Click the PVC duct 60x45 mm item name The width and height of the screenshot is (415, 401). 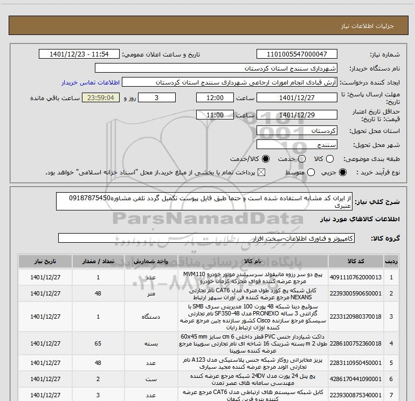coord(253,343)
